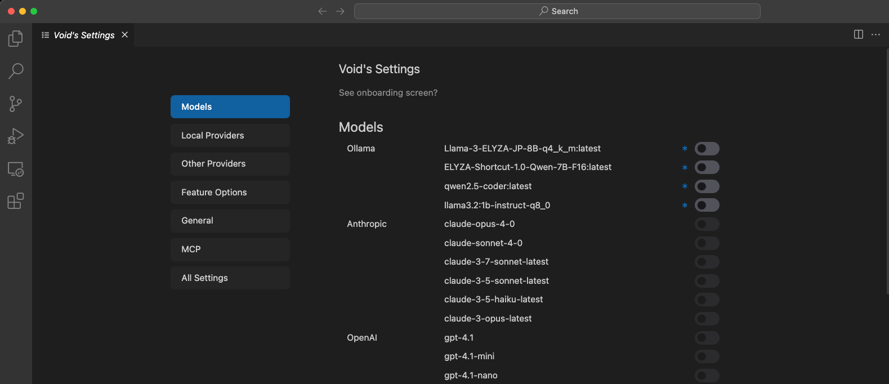
Task: Open MCP settings section
Action: pyautogui.click(x=230, y=249)
